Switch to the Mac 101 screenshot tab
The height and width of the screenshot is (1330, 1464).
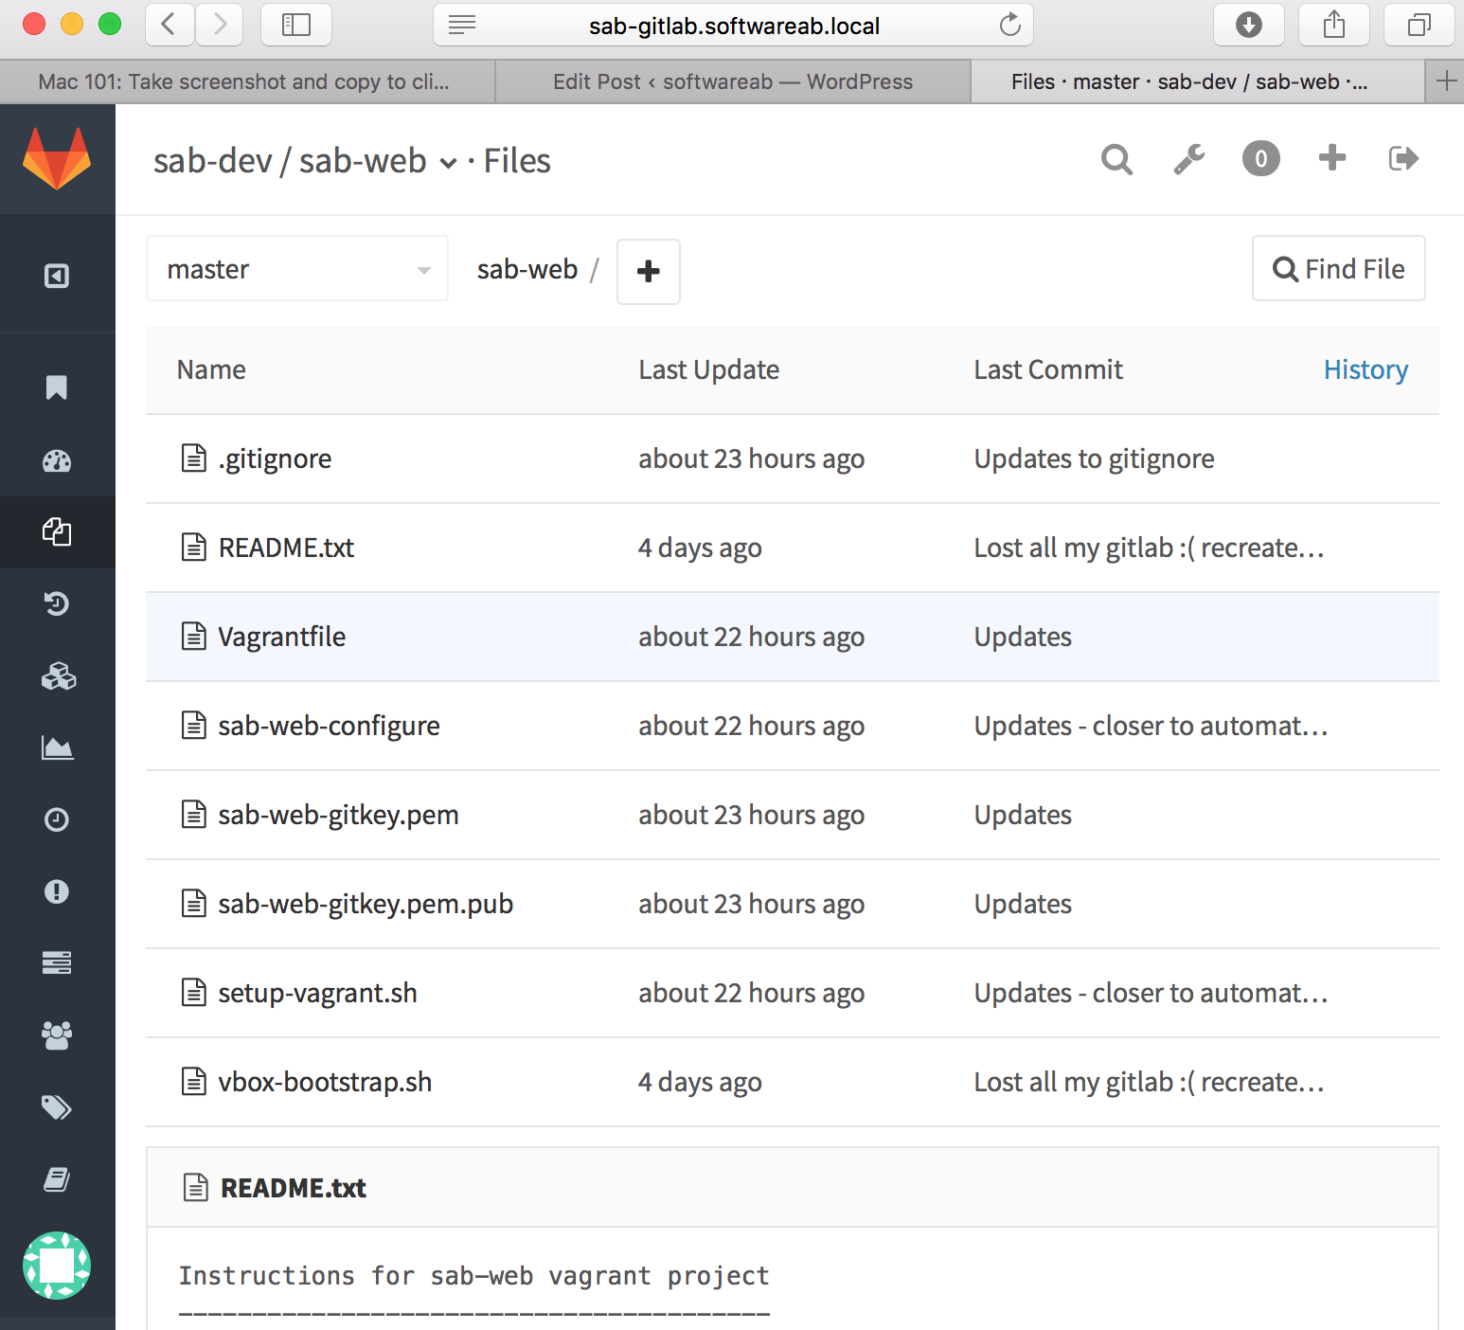pyautogui.click(x=244, y=82)
